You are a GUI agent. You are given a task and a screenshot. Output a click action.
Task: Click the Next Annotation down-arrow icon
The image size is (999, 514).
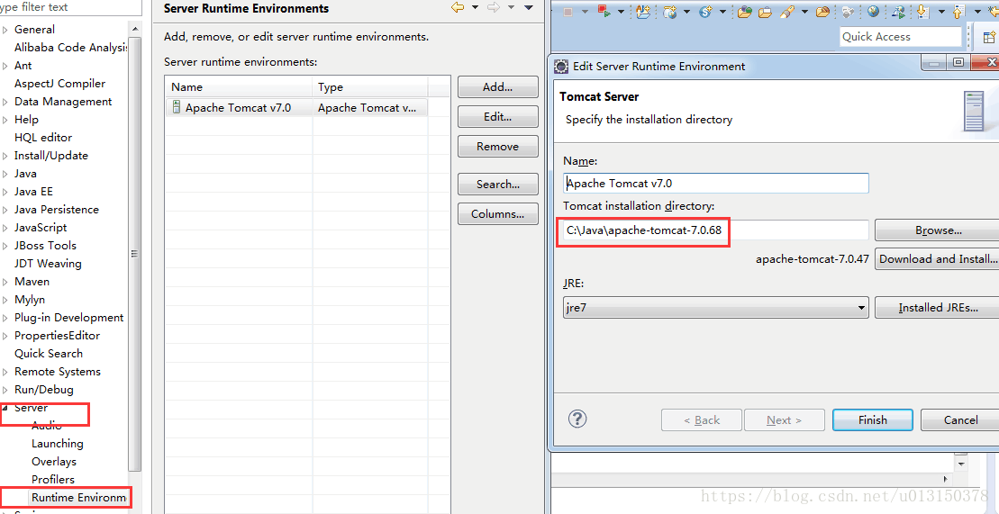pos(923,12)
